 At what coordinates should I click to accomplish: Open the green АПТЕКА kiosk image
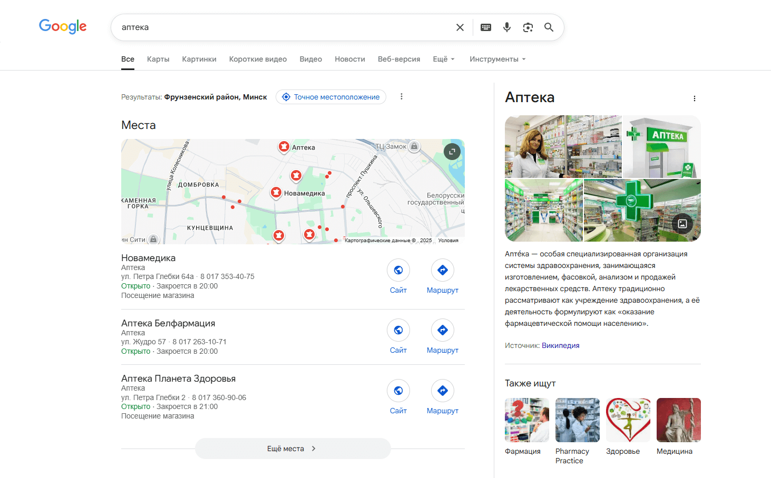(662, 146)
